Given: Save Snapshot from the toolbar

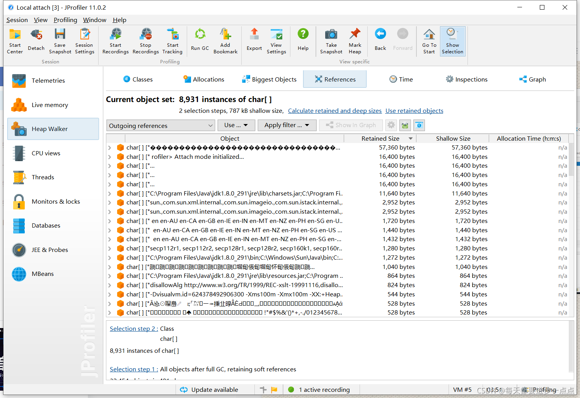Looking at the screenshot, I should [x=60, y=41].
